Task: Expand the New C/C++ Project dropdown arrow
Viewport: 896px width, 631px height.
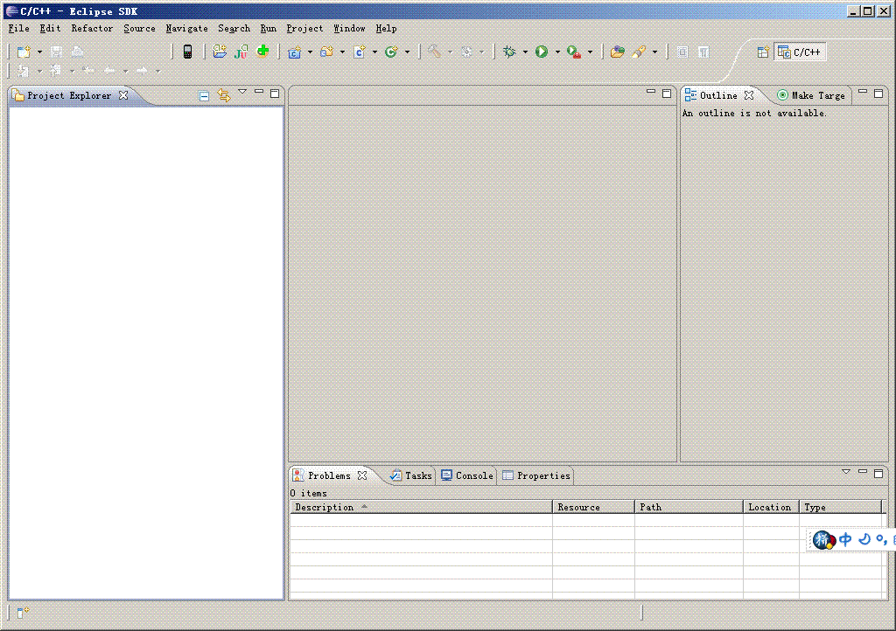Action: coord(310,52)
